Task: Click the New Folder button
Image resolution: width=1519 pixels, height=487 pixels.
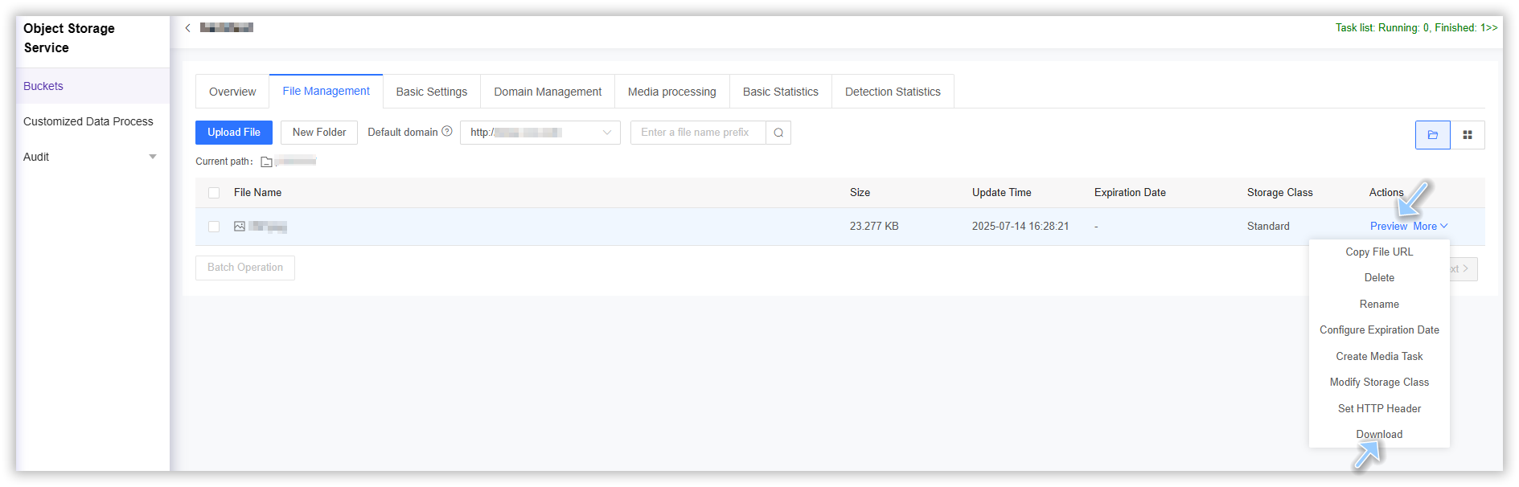Action: coord(319,133)
